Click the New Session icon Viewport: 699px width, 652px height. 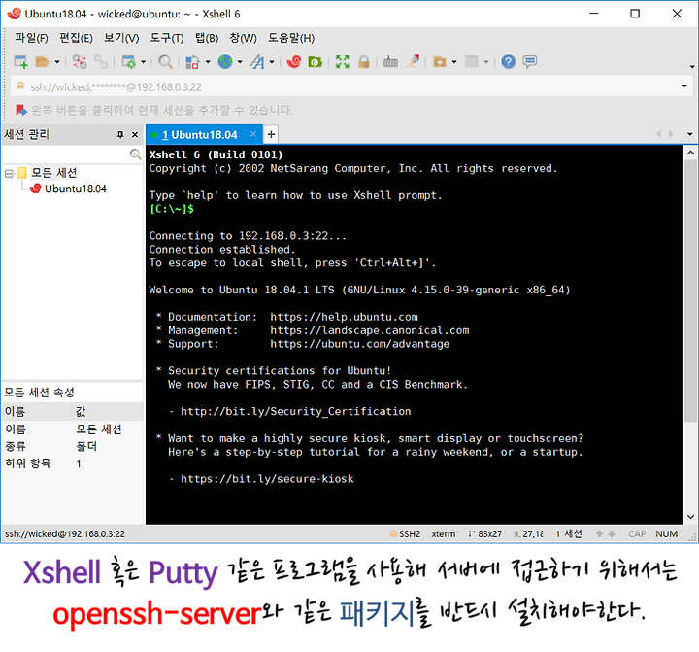pyautogui.click(x=20, y=62)
